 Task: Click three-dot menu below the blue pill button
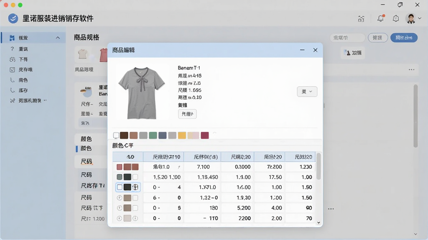411,70
